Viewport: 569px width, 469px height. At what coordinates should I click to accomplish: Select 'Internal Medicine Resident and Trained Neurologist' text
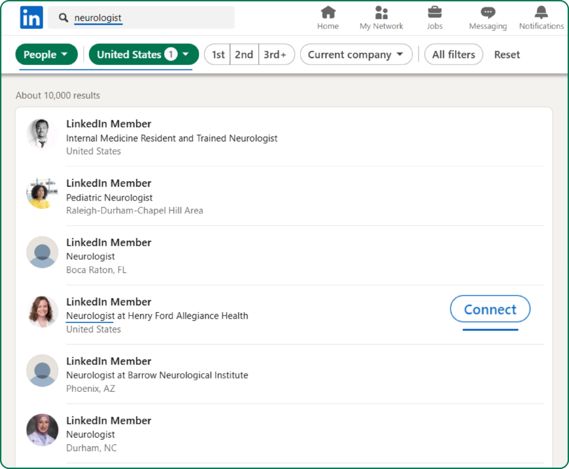[x=172, y=138]
